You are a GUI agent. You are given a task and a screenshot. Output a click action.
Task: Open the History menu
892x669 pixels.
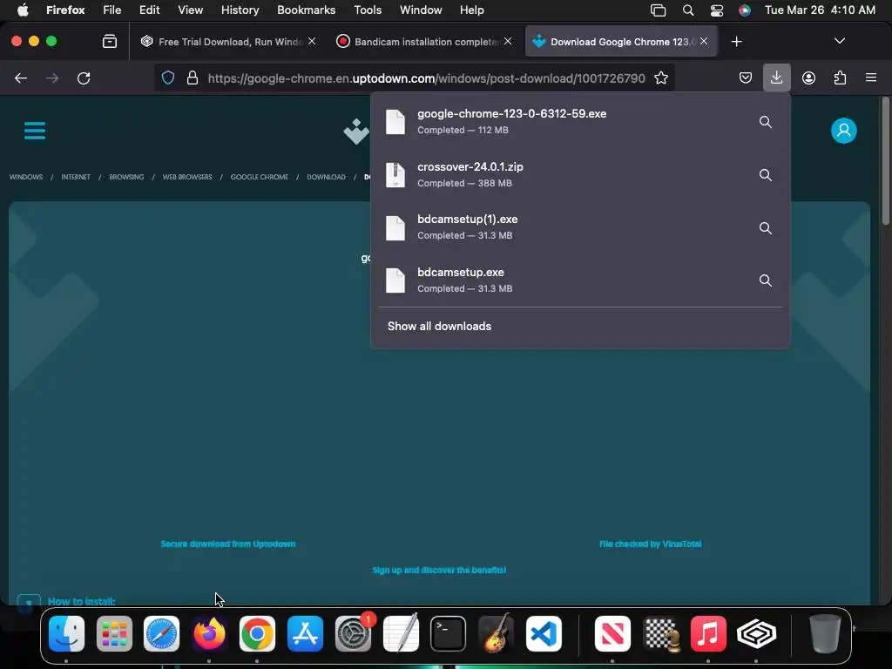pyautogui.click(x=240, y=10)
